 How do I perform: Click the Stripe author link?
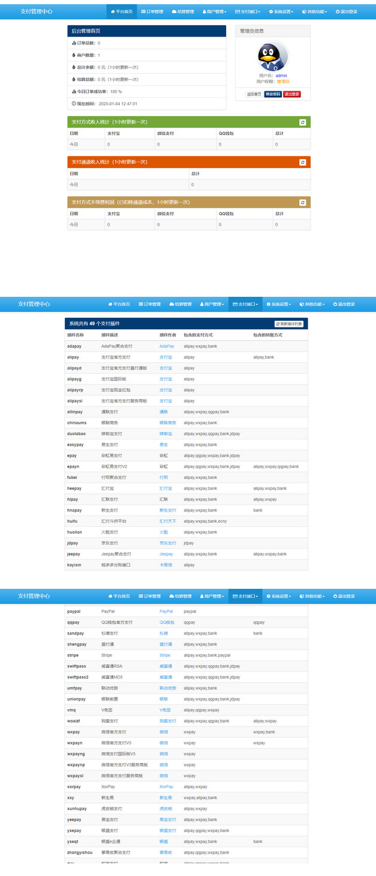165,655
